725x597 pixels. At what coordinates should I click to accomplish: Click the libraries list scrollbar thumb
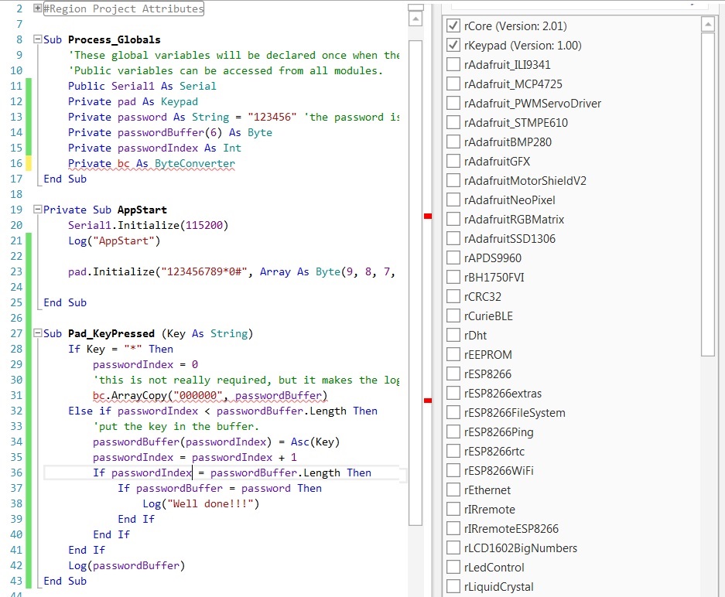[708, 194]
